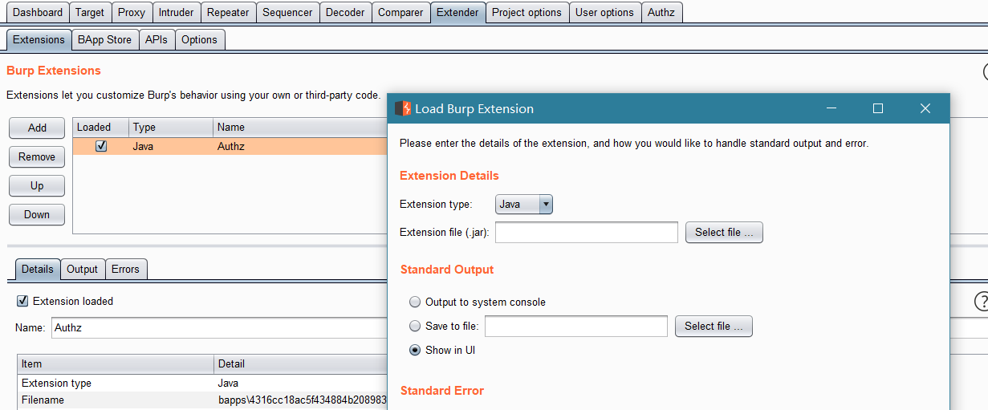The height and width of the screenshot is (410, 988).
Task: Open the Proxy tab
Action: point(132,12)
